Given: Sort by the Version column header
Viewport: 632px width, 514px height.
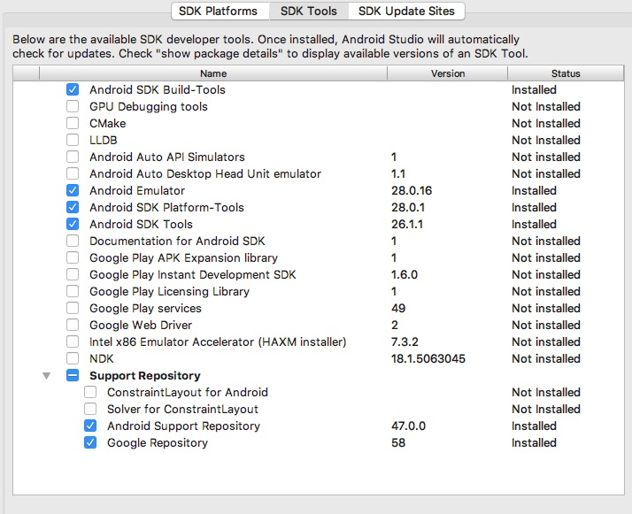Looking at the screenshot, I should click(x=448, y=73).
